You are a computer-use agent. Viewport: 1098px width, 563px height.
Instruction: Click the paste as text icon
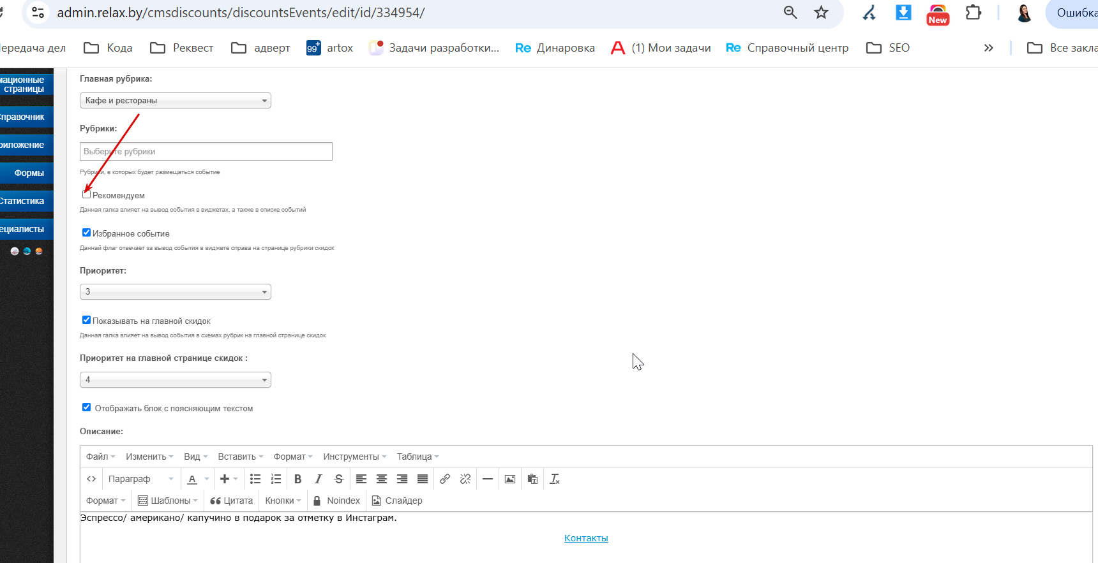pos(532,479)
